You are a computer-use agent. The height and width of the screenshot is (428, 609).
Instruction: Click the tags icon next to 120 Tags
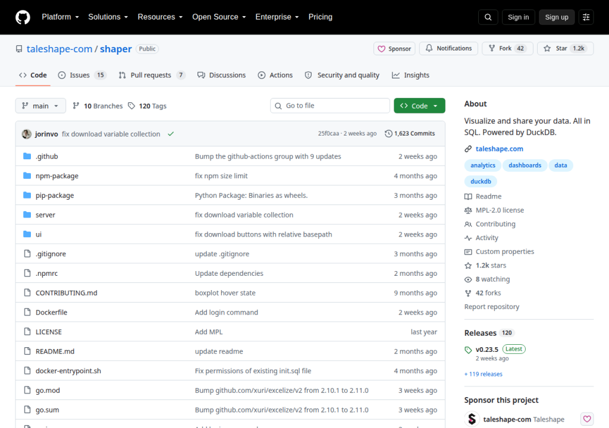tap(131, 106)
